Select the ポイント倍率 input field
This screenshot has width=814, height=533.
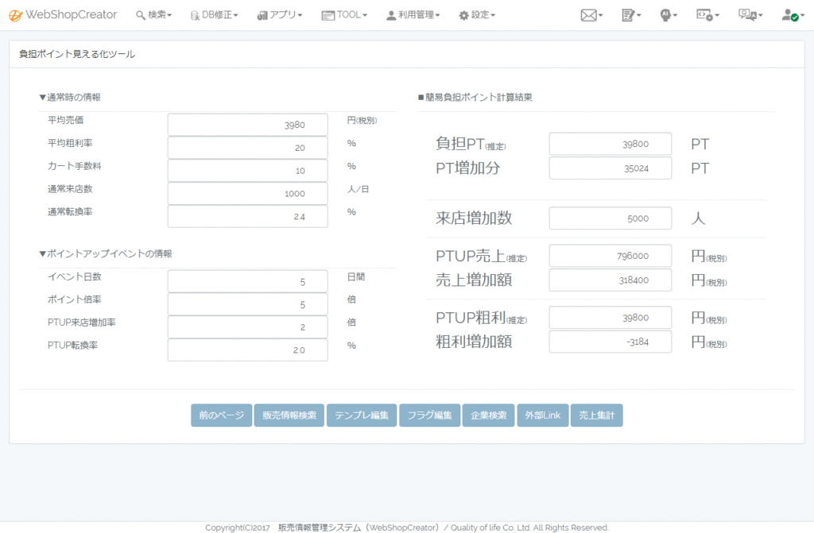pyautogui.click(x=248, y=304)
